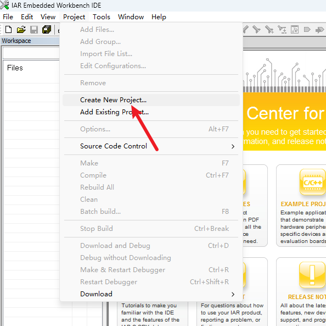
Task: Click the Clean menu entry
Action: 151,200
